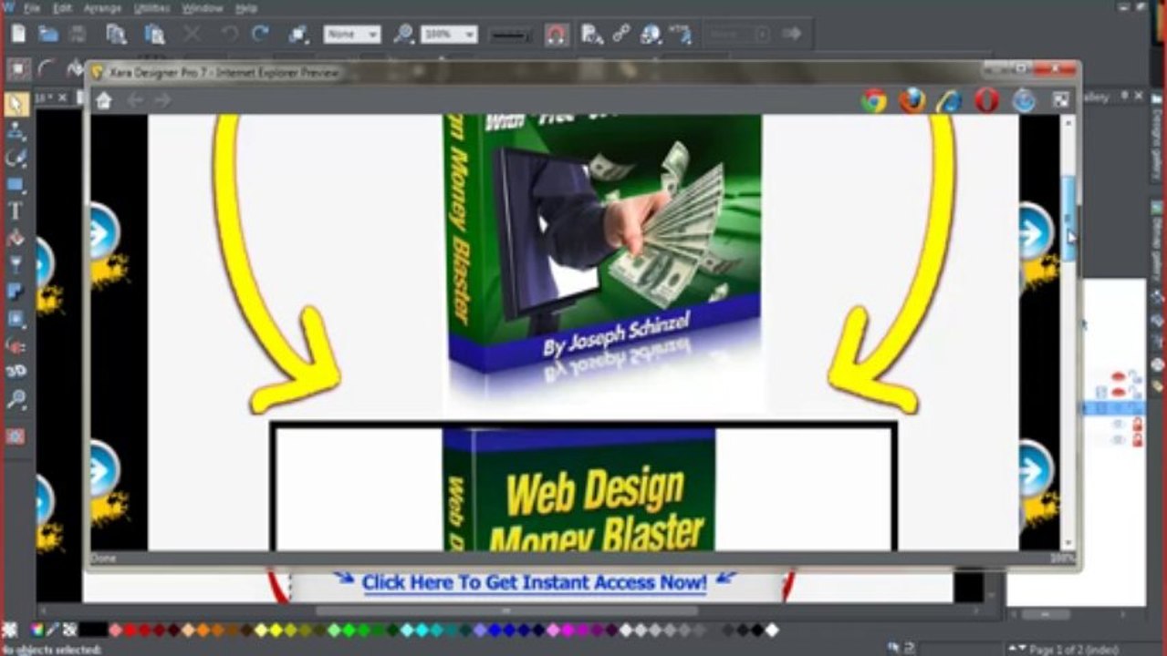The height and width of the screenshot is (656, 1167).
Task: Select the Fill tool
Action: click(x=16, y=239)
